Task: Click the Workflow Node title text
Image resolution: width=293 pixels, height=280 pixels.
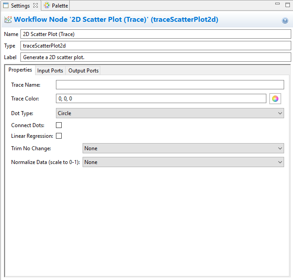Action: pyautogui.click(x=116, y=20)
